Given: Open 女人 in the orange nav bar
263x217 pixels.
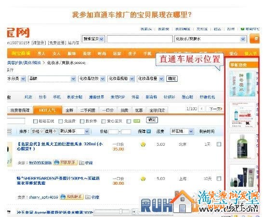Looking at the screenshot, I should (x=56, y=53).
